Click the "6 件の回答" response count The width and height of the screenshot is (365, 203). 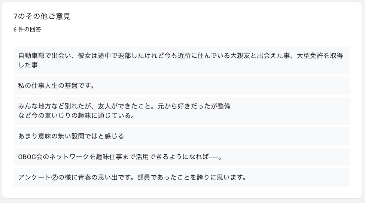click(27, 30)
